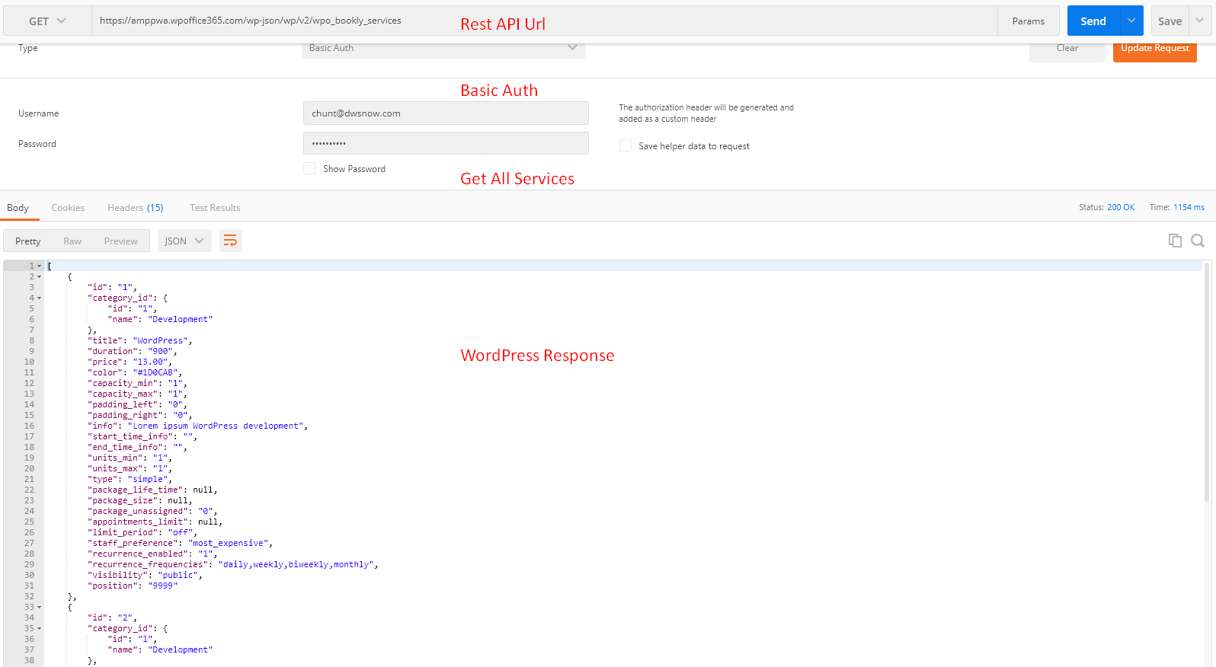Select the Pretty view mode
Screen dimensions: 1216x667
(28, 241)
